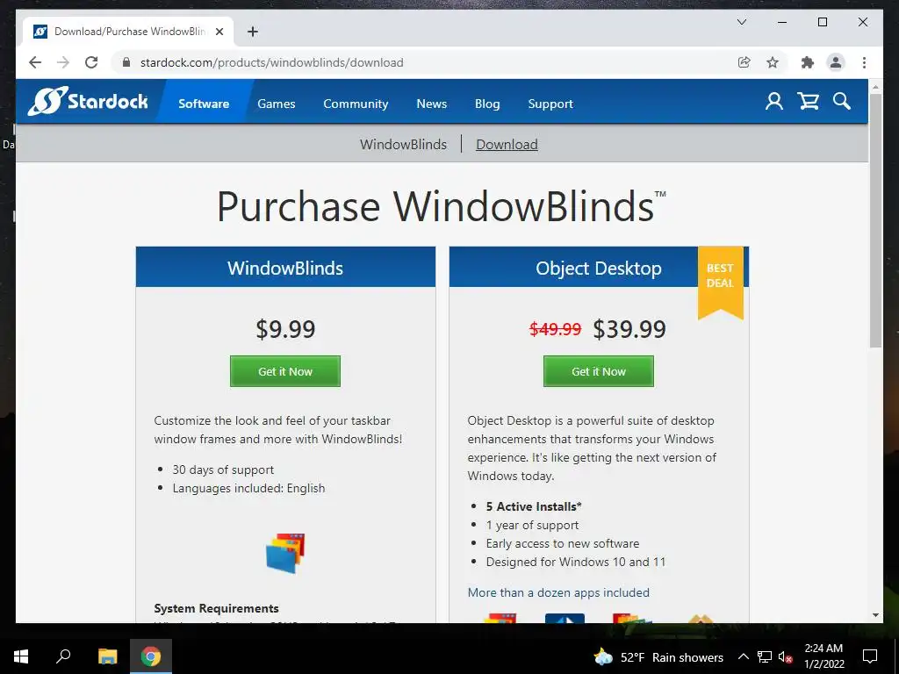899x674 pixels.
Task: Close the Download/Purchase WindowBlinds tab
Action: coord(219,32)
